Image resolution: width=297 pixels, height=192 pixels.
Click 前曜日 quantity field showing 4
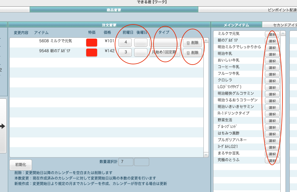(126, 43)
